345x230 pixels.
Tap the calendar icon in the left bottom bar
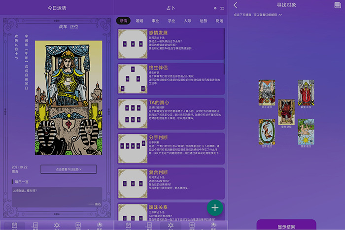[x=14, y=225]
